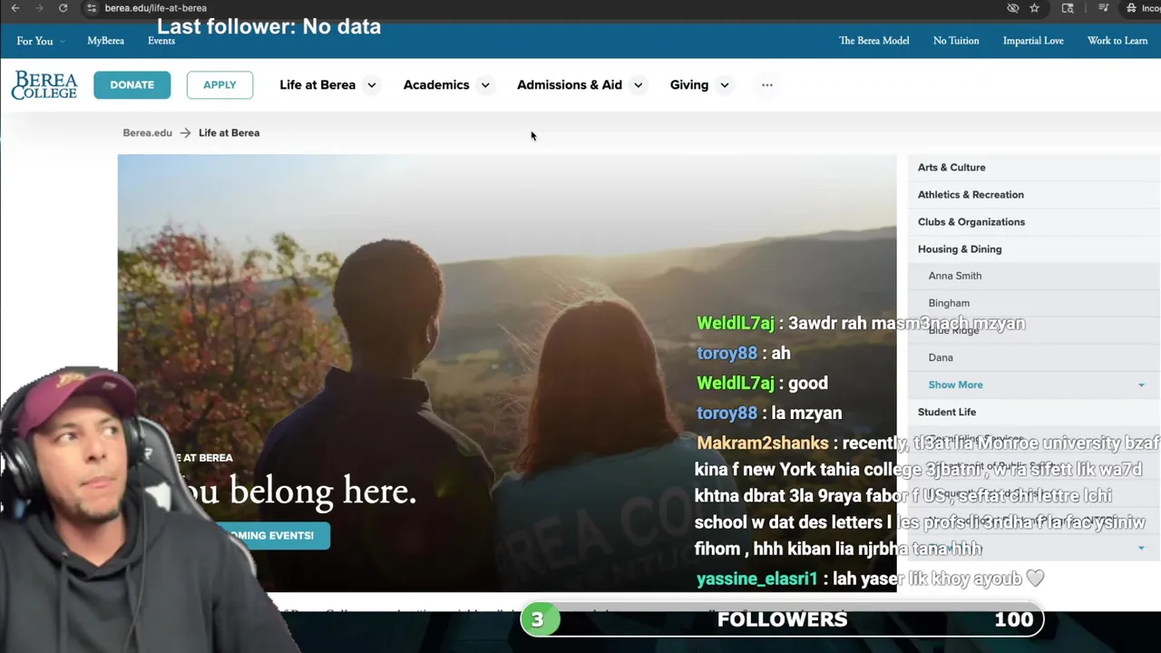Open MyBerea in the top bar

[x=105, y=41]
